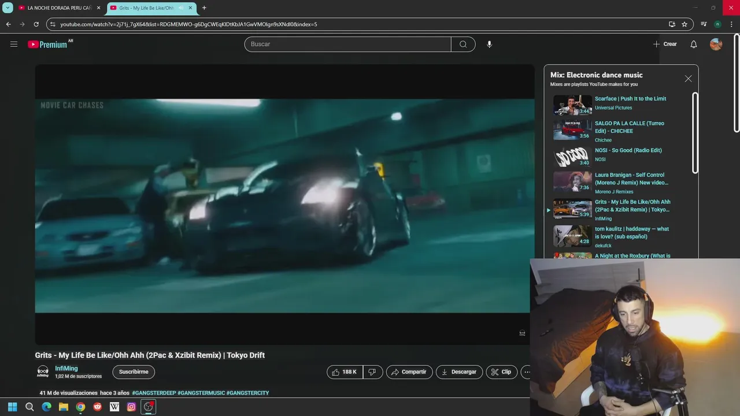Open OBS Studio from taskbar
Image resolution: width=740 pixels, height=416 pixels.
(x=148, y=407)
